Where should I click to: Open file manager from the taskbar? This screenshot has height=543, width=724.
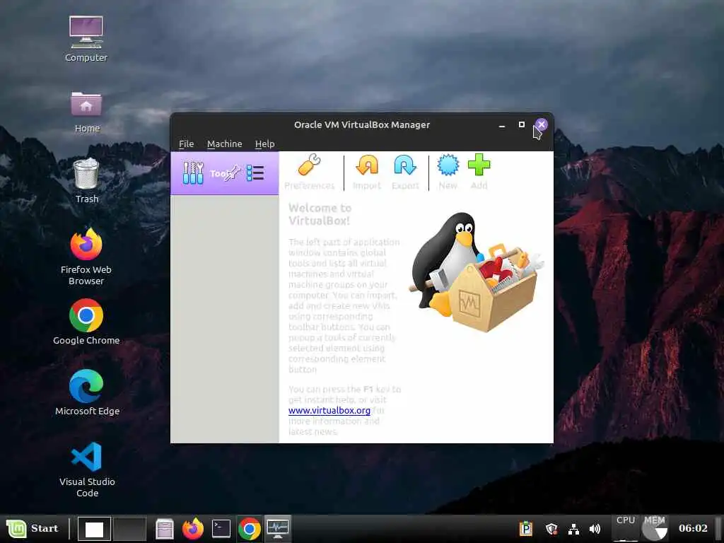point(164,529)
